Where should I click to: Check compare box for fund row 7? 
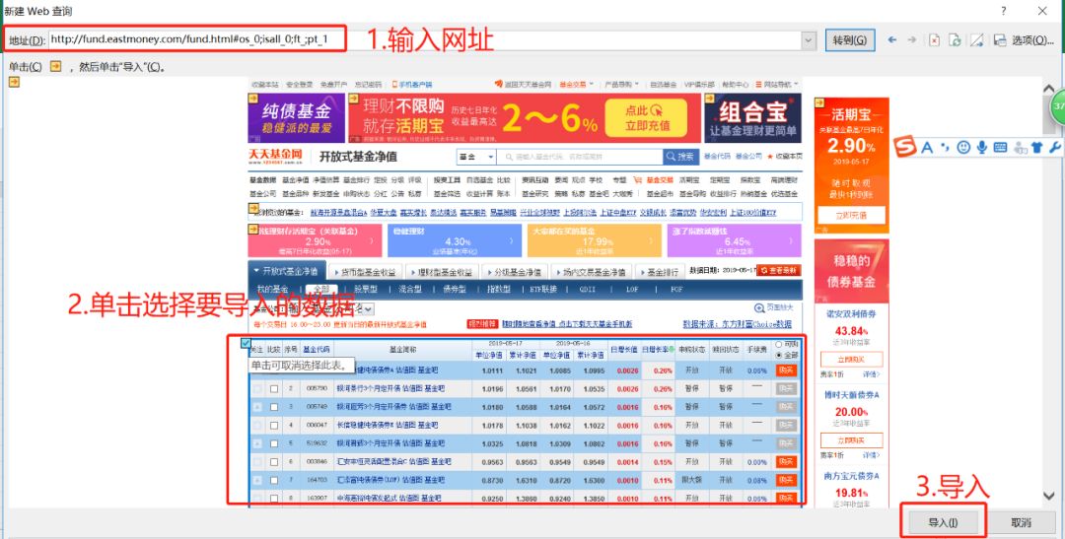[x=274, y=480]
